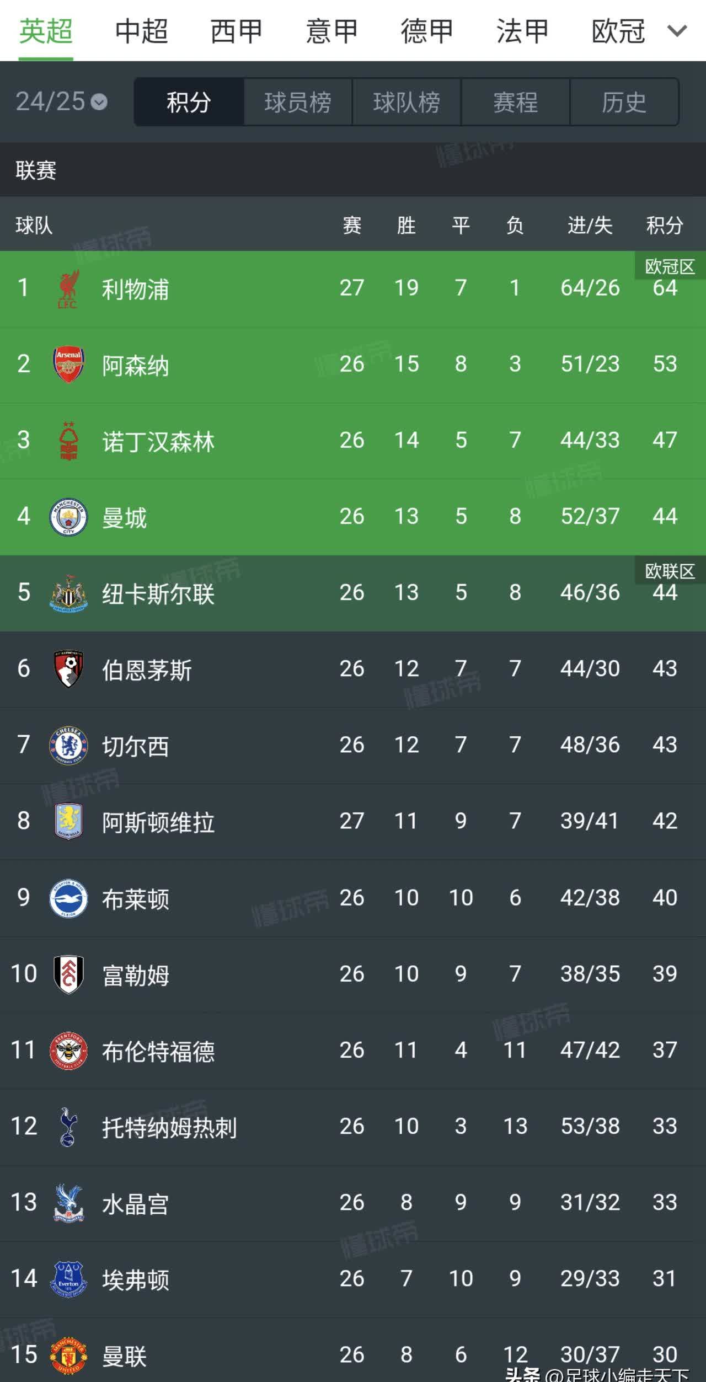Open the 历史 history tab
This screenshot has width=706, height=1382.
[624, 102]
